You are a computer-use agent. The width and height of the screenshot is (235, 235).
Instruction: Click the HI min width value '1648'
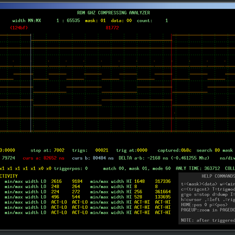pos(139,181)
